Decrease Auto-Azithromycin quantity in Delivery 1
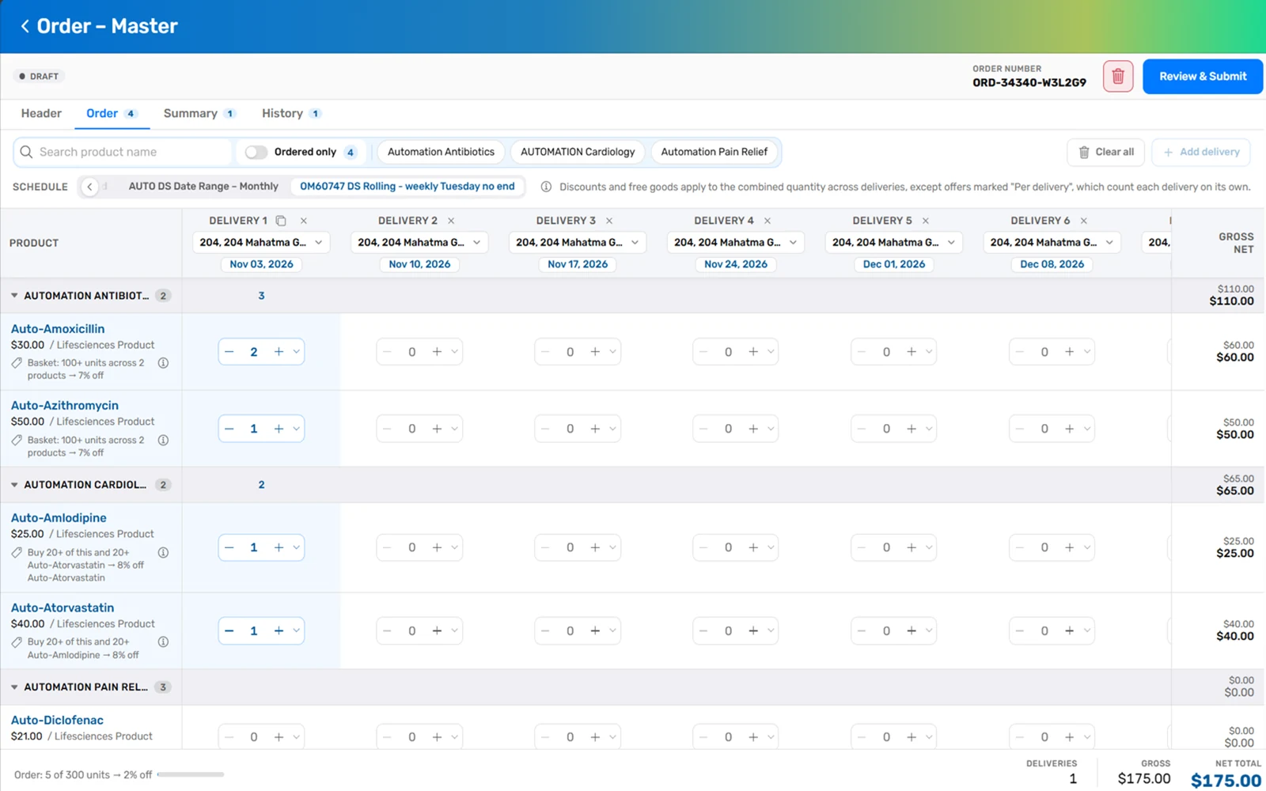 [x=229, y=429]
